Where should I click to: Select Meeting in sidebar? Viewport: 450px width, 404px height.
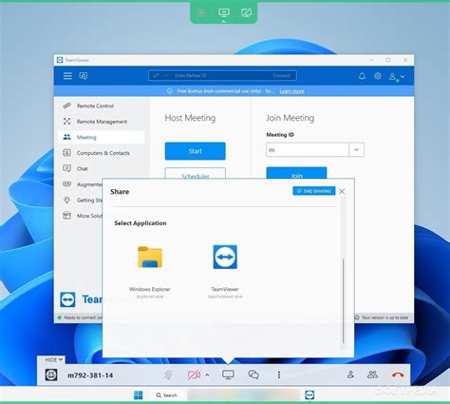(x=102, y=137)
